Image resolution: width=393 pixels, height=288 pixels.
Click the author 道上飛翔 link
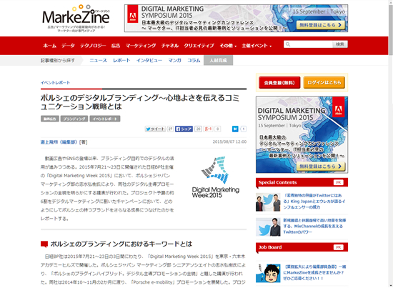point(59,142)
